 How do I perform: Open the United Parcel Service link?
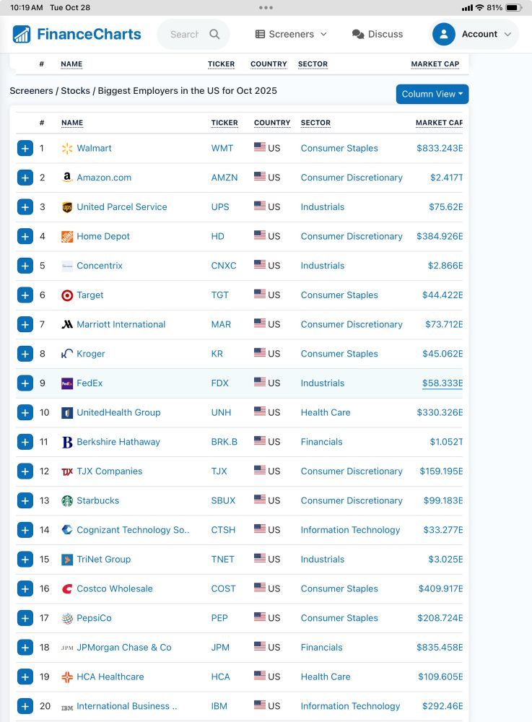click(x=122, y=207)
